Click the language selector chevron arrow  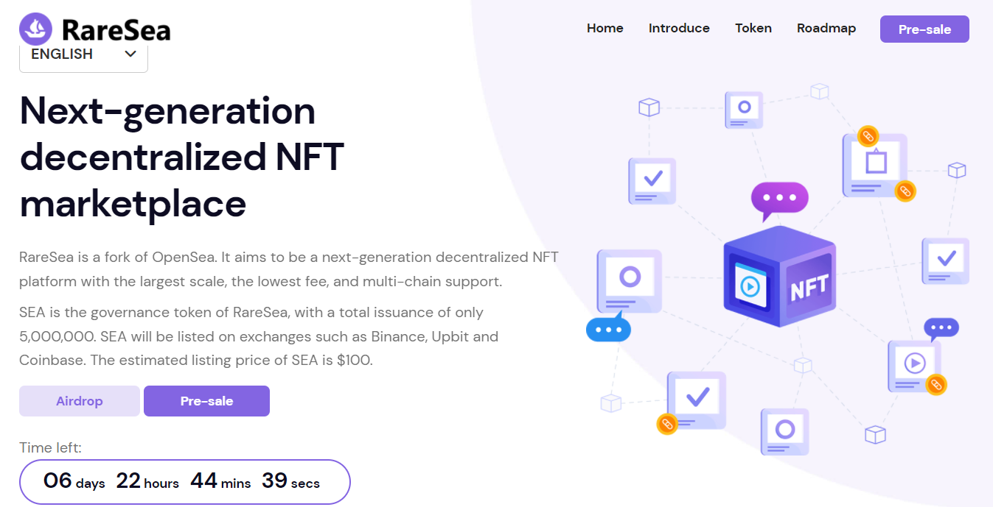point(130,54)
